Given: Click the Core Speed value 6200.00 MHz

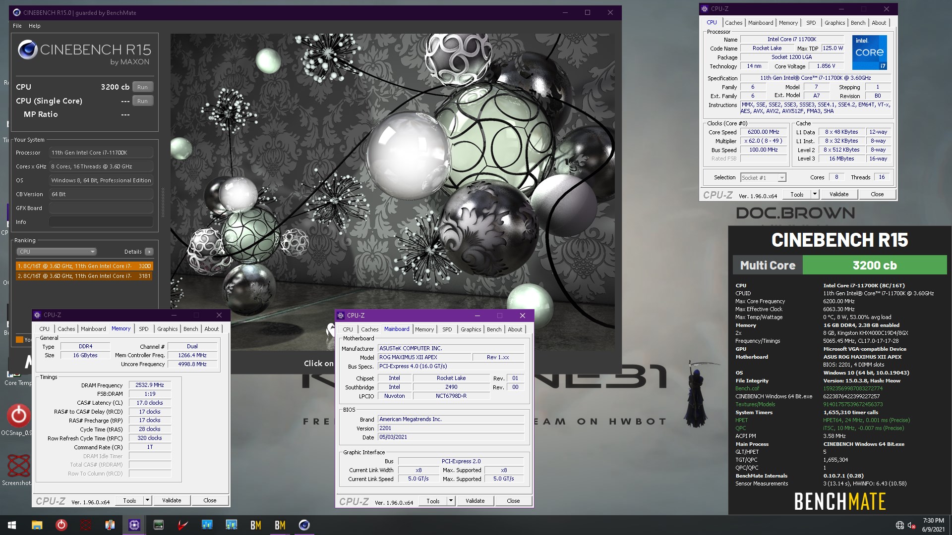Looking at the screenshot, I should [764, 132].
